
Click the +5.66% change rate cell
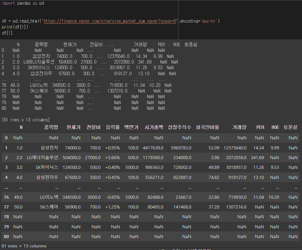pos(113,158)
